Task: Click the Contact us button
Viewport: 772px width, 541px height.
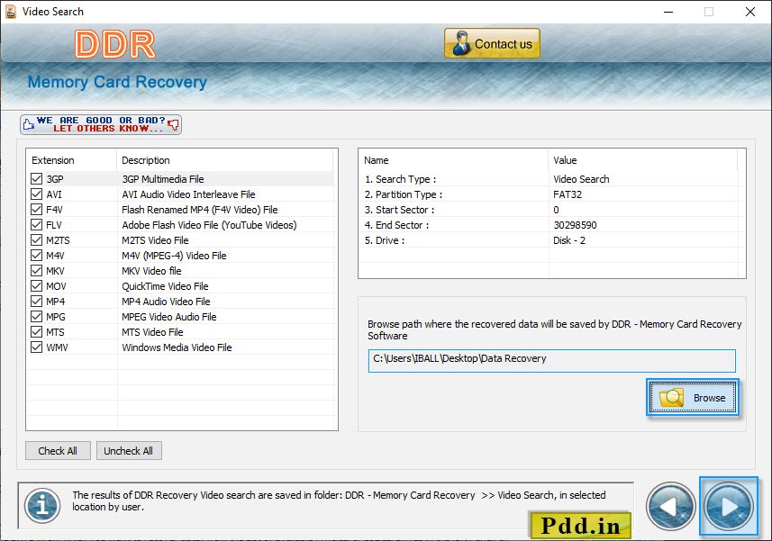Action: (492, 43)
